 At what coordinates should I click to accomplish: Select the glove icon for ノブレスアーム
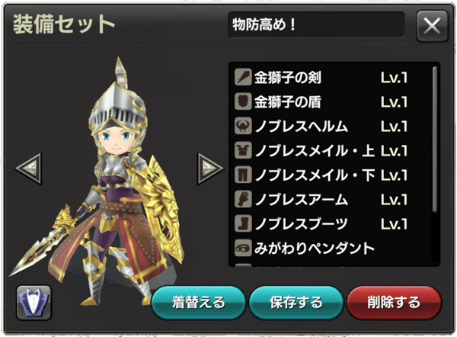point(243,199)
